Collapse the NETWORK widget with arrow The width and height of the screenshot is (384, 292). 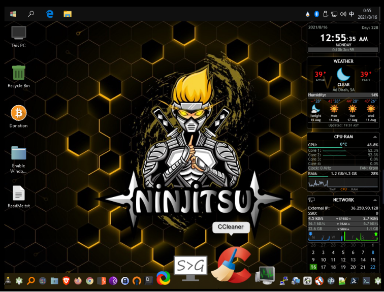tap(375, 200)
